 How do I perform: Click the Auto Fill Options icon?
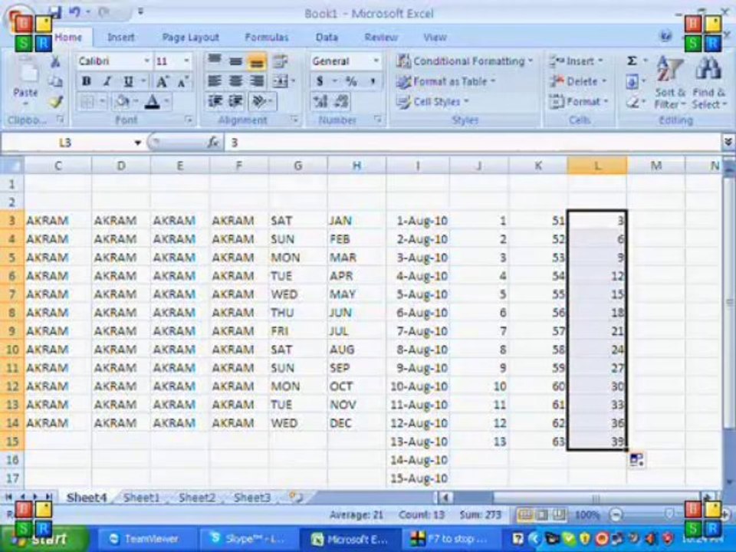(x=636, y=459)
